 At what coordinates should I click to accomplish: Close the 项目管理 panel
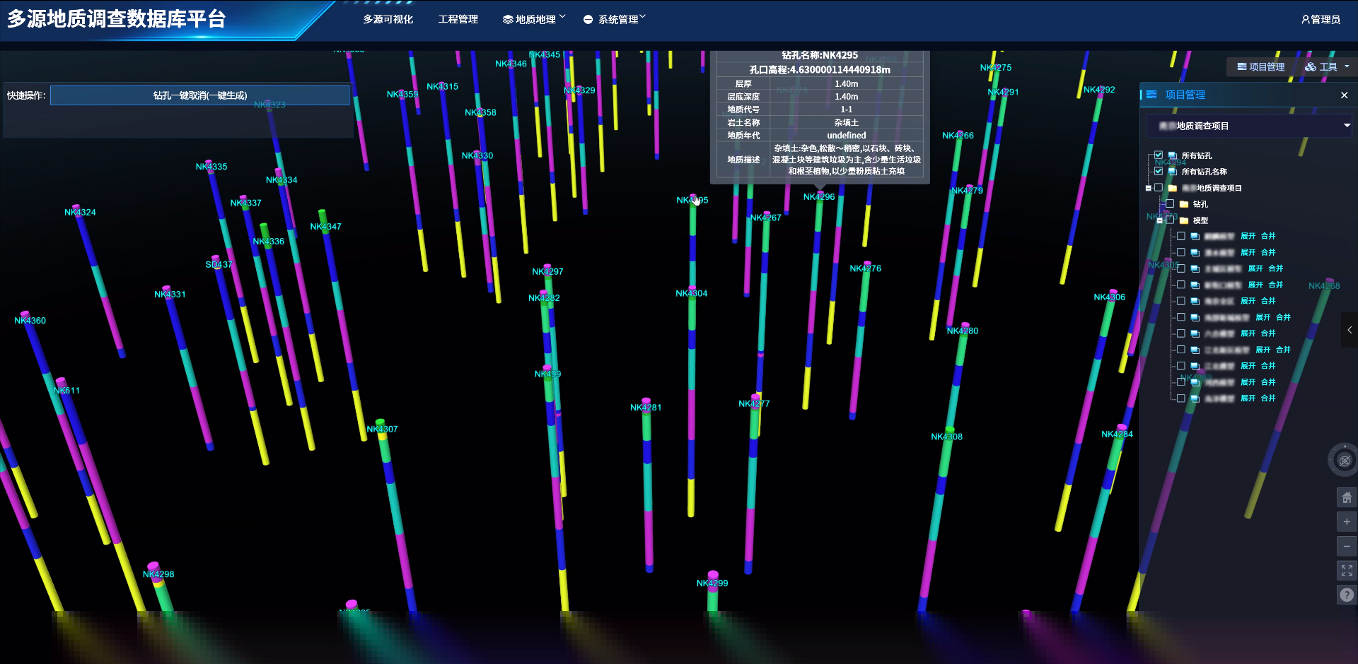click(x=1344, y=95)
